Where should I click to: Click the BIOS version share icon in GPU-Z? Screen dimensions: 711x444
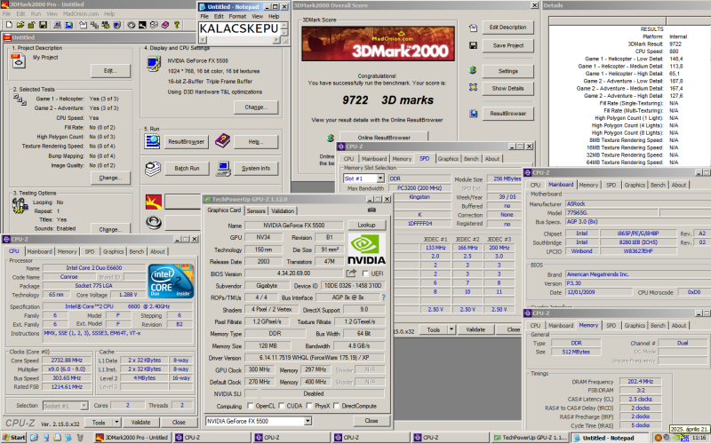[x=351, y=274]
